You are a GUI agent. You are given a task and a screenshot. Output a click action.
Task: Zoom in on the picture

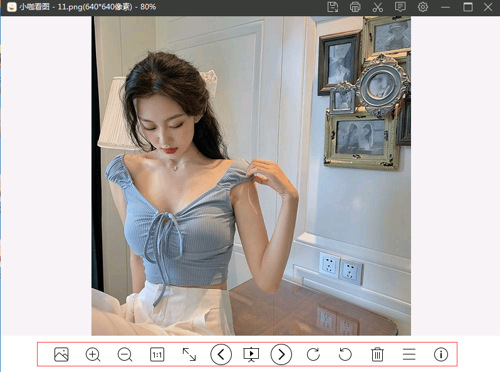[x=93, y=354]
